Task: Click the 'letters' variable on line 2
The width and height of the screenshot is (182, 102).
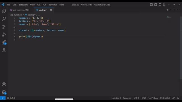Action: [23, 21]
